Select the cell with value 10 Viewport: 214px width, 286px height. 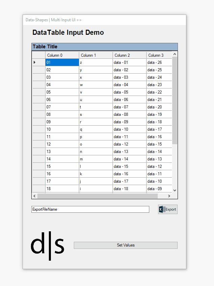[x=62, y=129]
